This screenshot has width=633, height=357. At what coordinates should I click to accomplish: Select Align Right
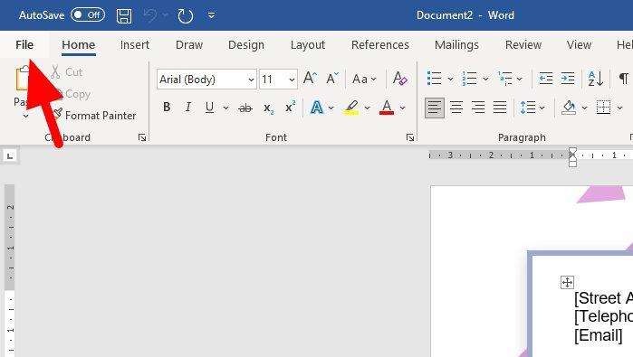(x=478, y=108)
